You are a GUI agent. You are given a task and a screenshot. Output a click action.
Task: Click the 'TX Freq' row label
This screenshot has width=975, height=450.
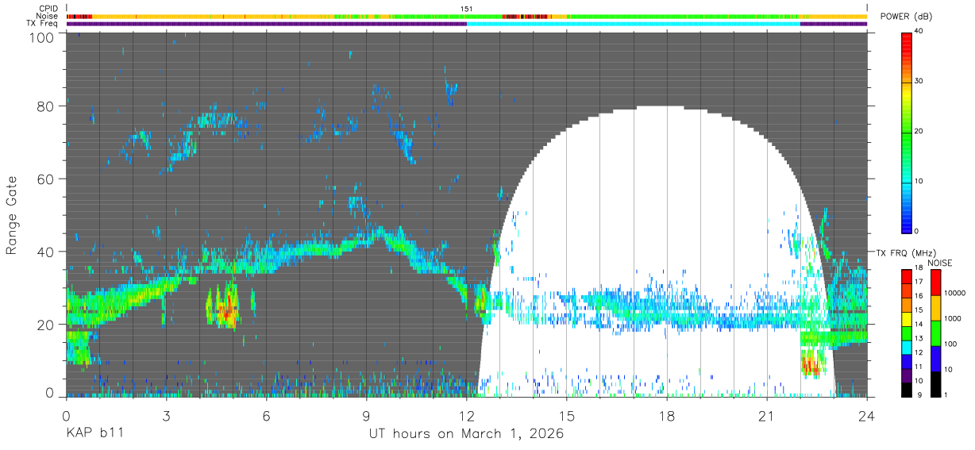point(43,23)
